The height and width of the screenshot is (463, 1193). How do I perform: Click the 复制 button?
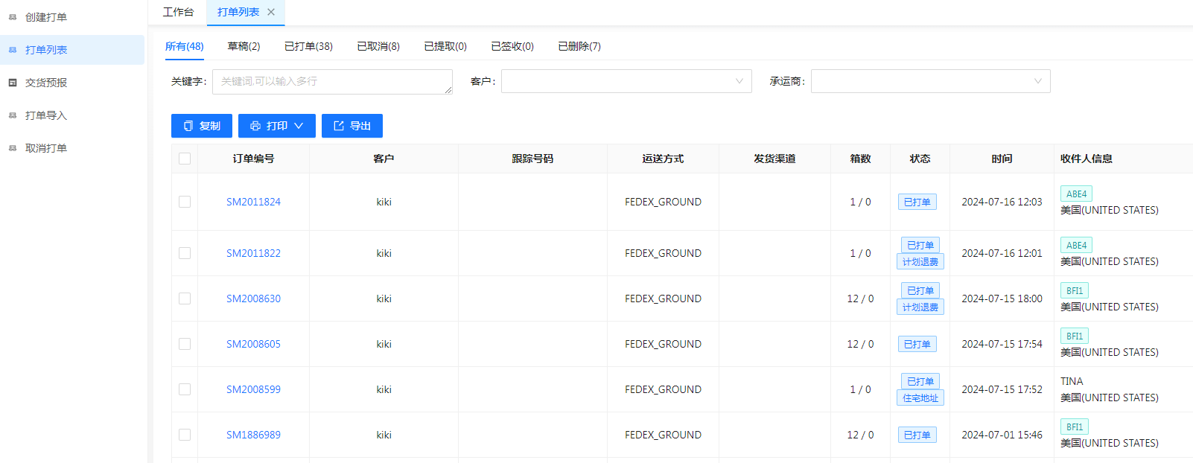coord(202,126)
